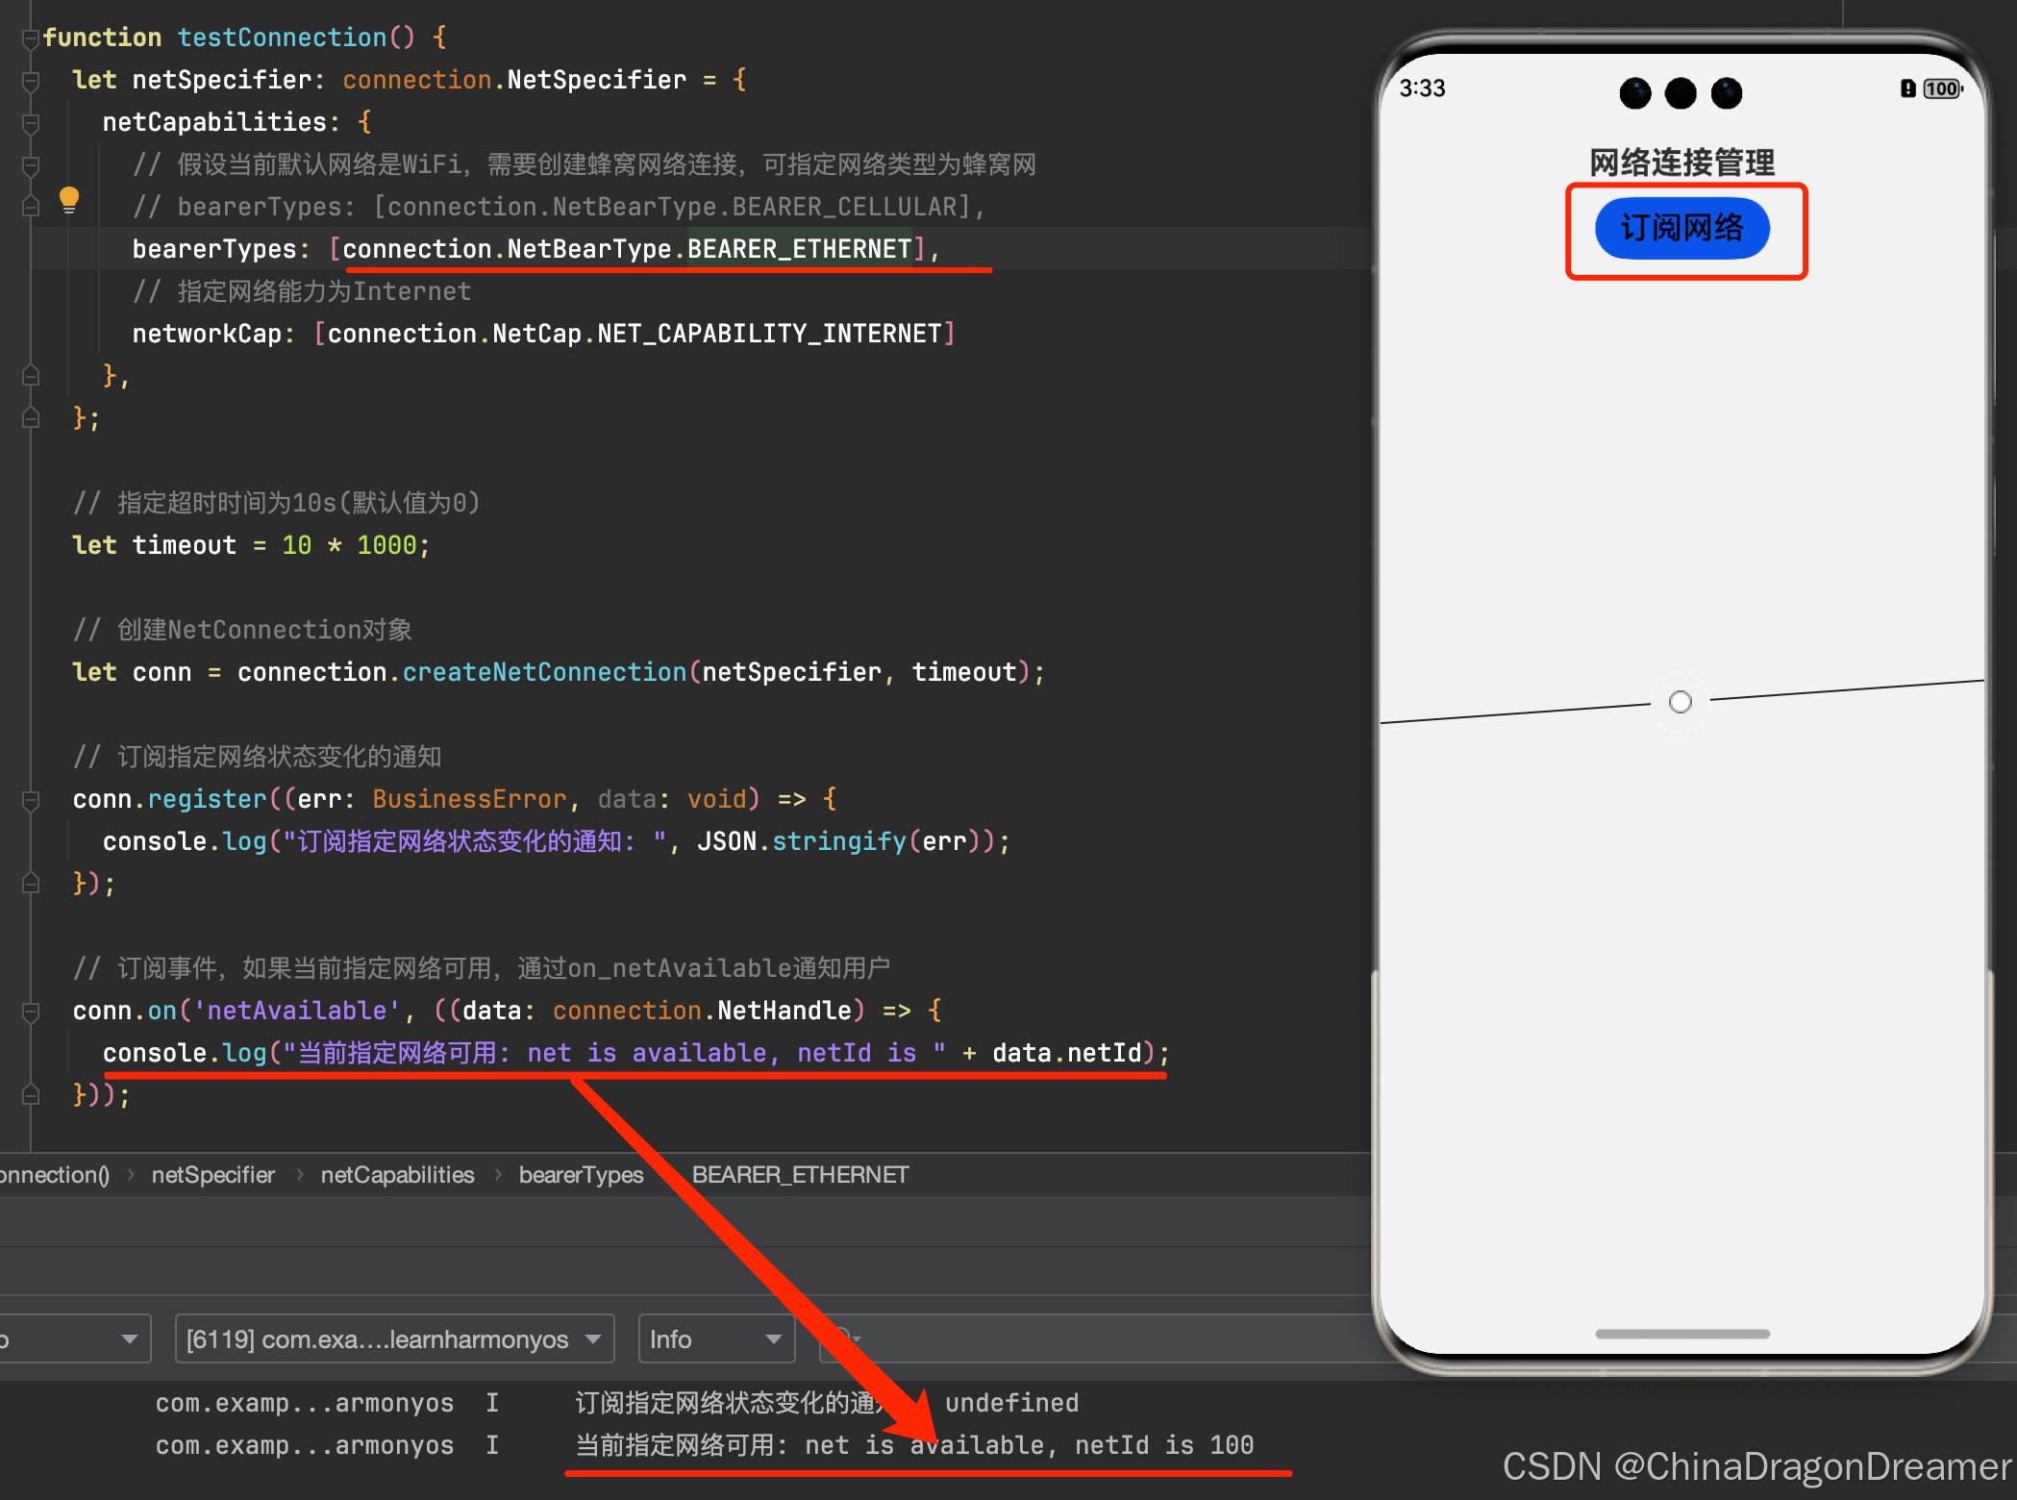Select netCapabilities breadcrumb item
Screen dimensions: 2017x1500
pos(397,1175)
